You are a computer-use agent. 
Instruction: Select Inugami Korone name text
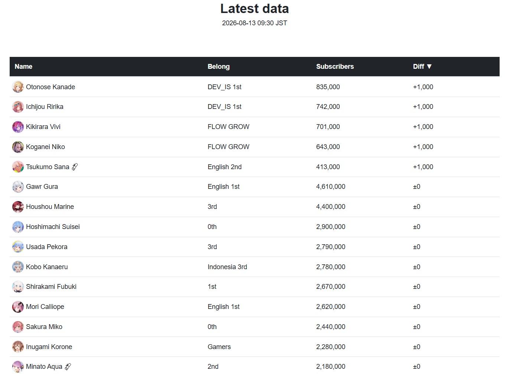pyautogui.click(x=49, y=347)
